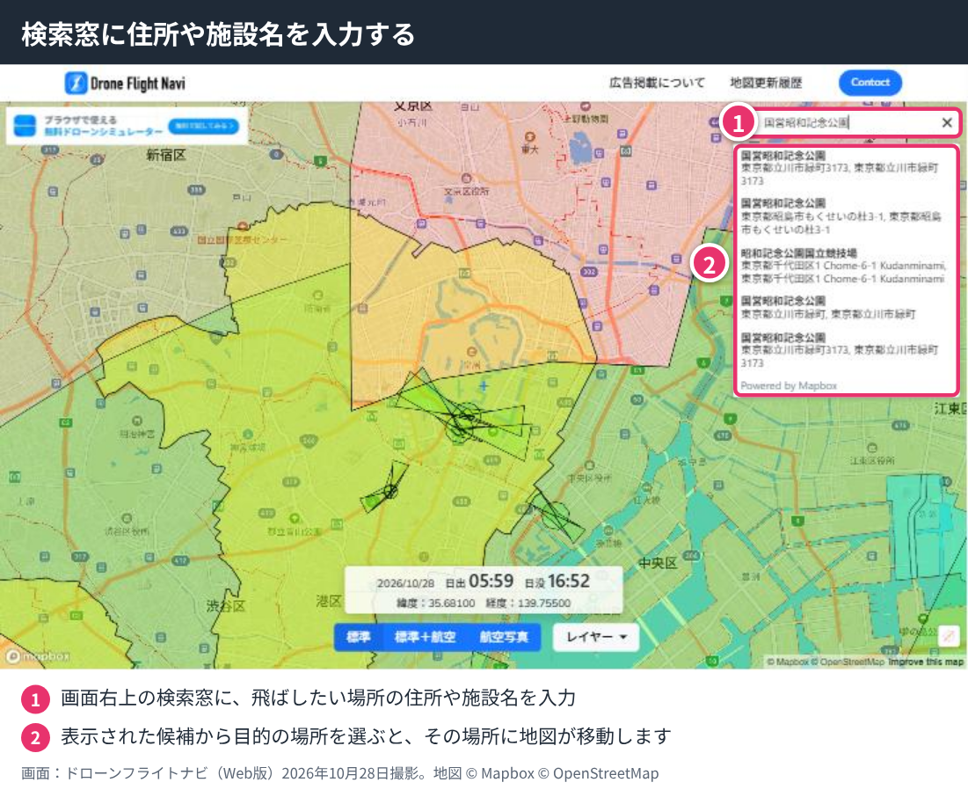
Task: Click the 中央区 ward label on the map
Action: click(x=658, y=563)
